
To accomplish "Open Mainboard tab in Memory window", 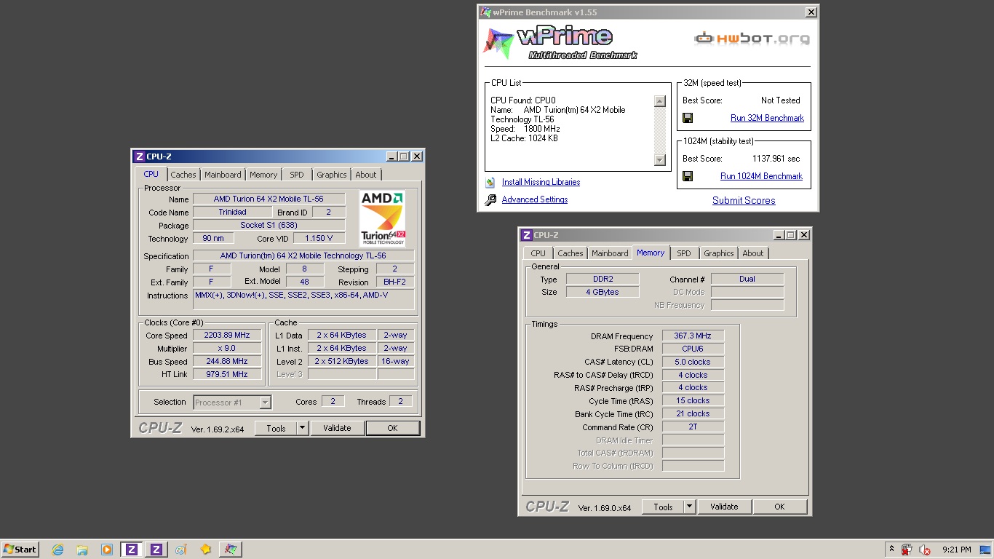I will click(x=610, y=253).
